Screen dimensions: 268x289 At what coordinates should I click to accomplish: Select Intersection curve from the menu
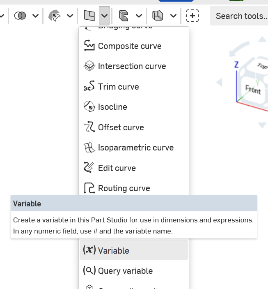tap(132, 66)
